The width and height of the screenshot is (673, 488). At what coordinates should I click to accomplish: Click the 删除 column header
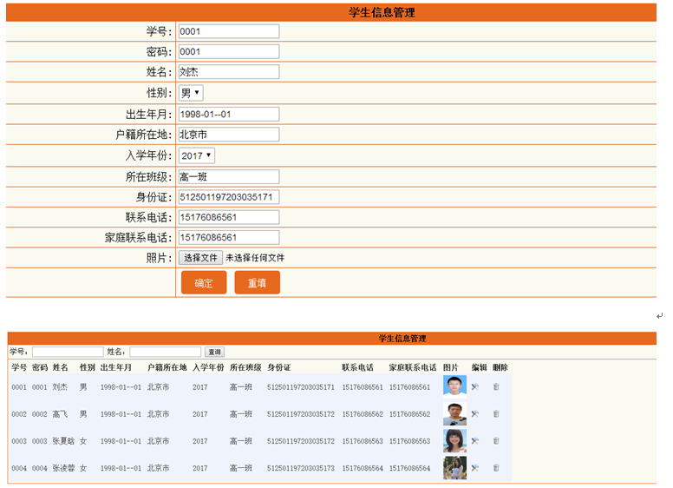(x=500, y=367)
